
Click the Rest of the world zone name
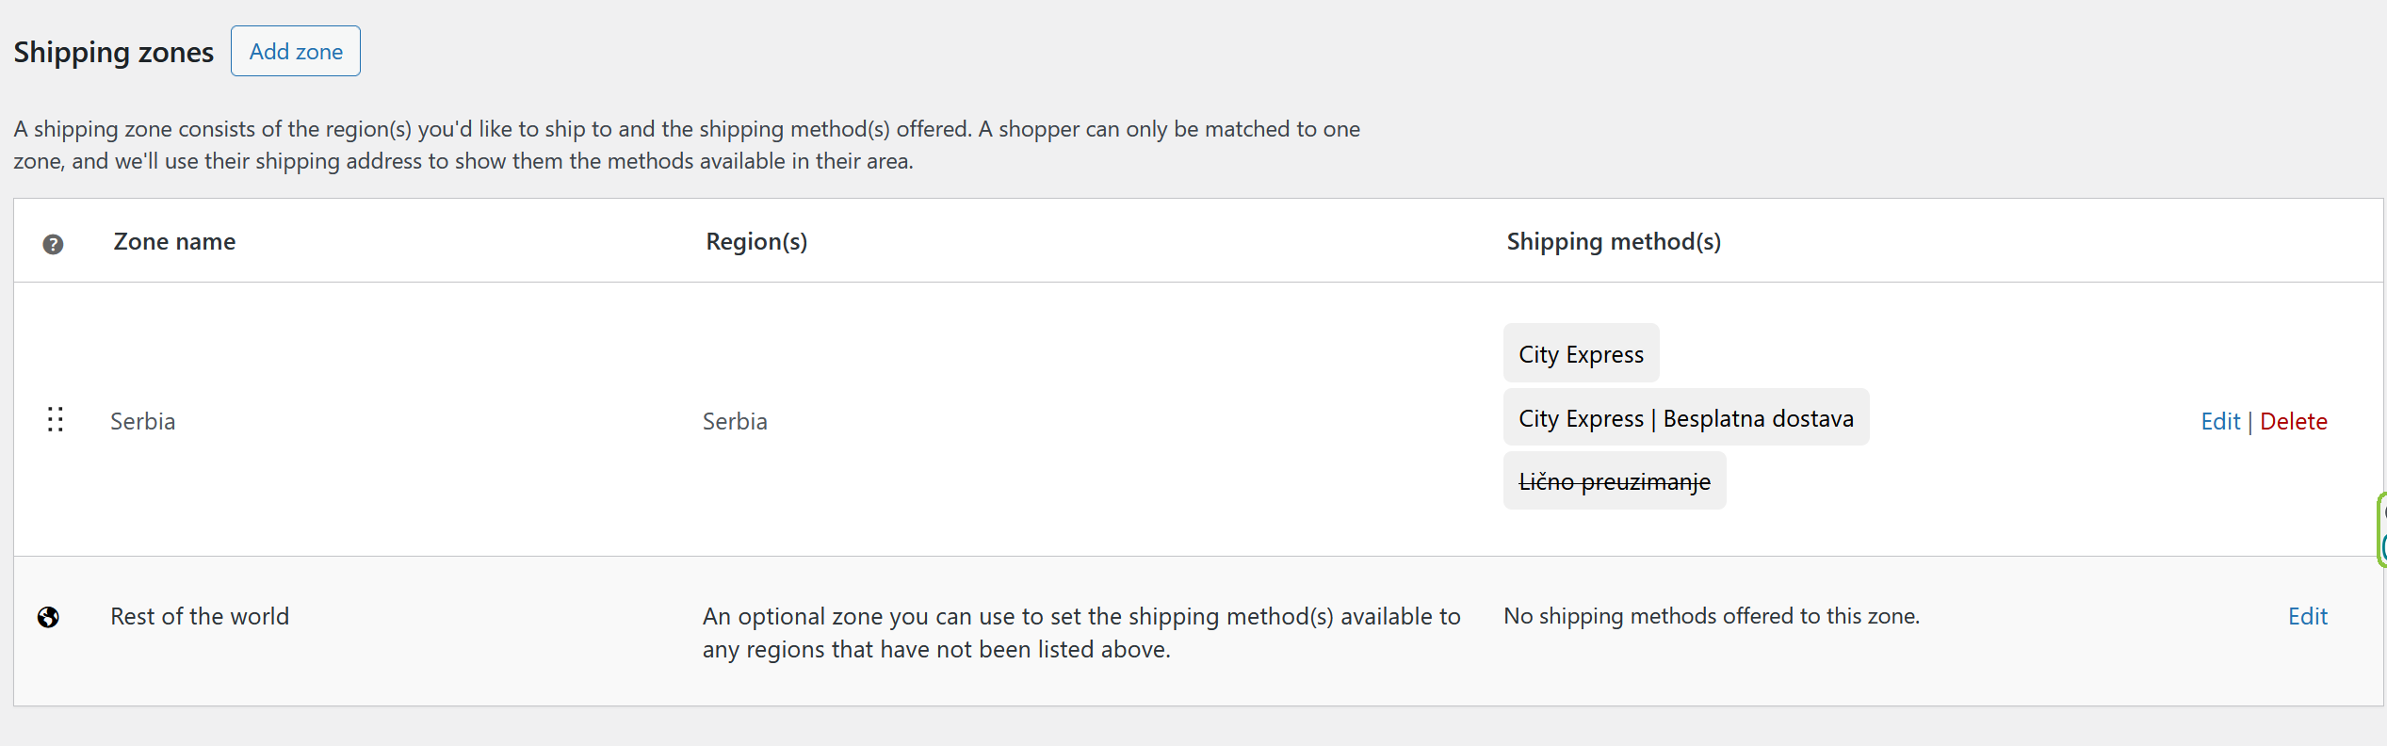pyautogui.click(x=200, y=616)
